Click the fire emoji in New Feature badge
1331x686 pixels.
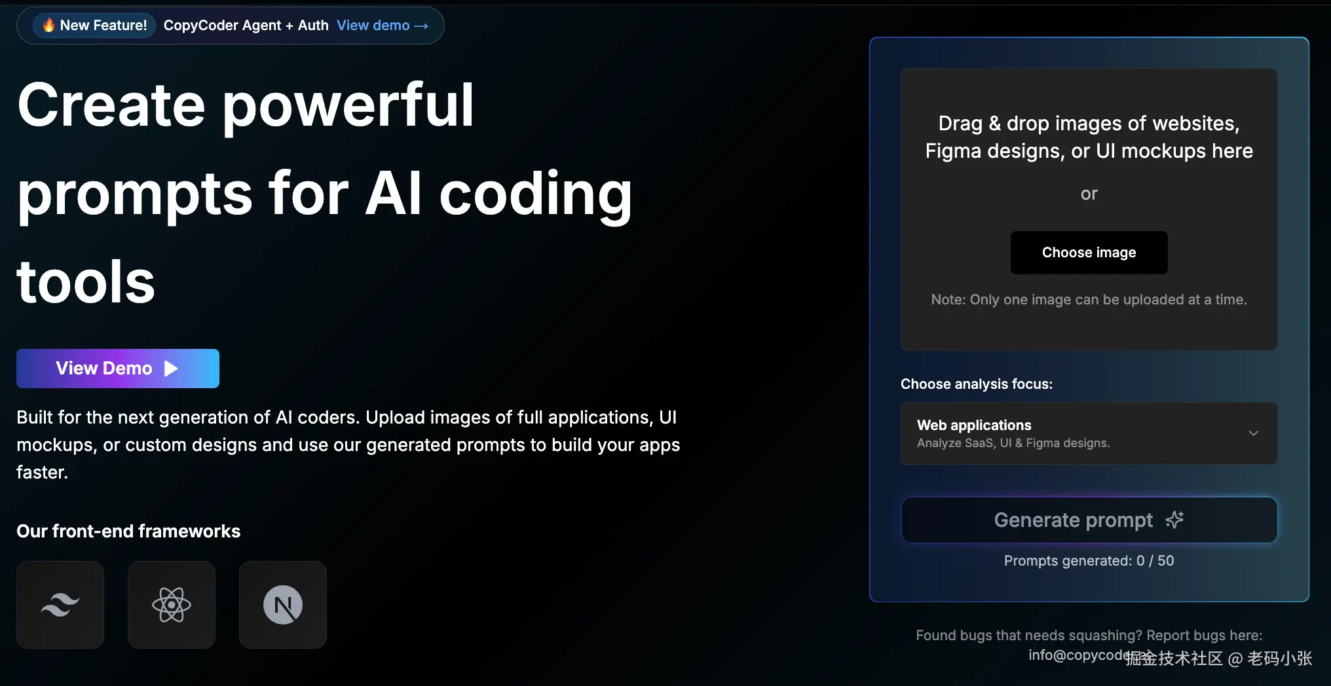pyautogui.click(x=48, y=25)
